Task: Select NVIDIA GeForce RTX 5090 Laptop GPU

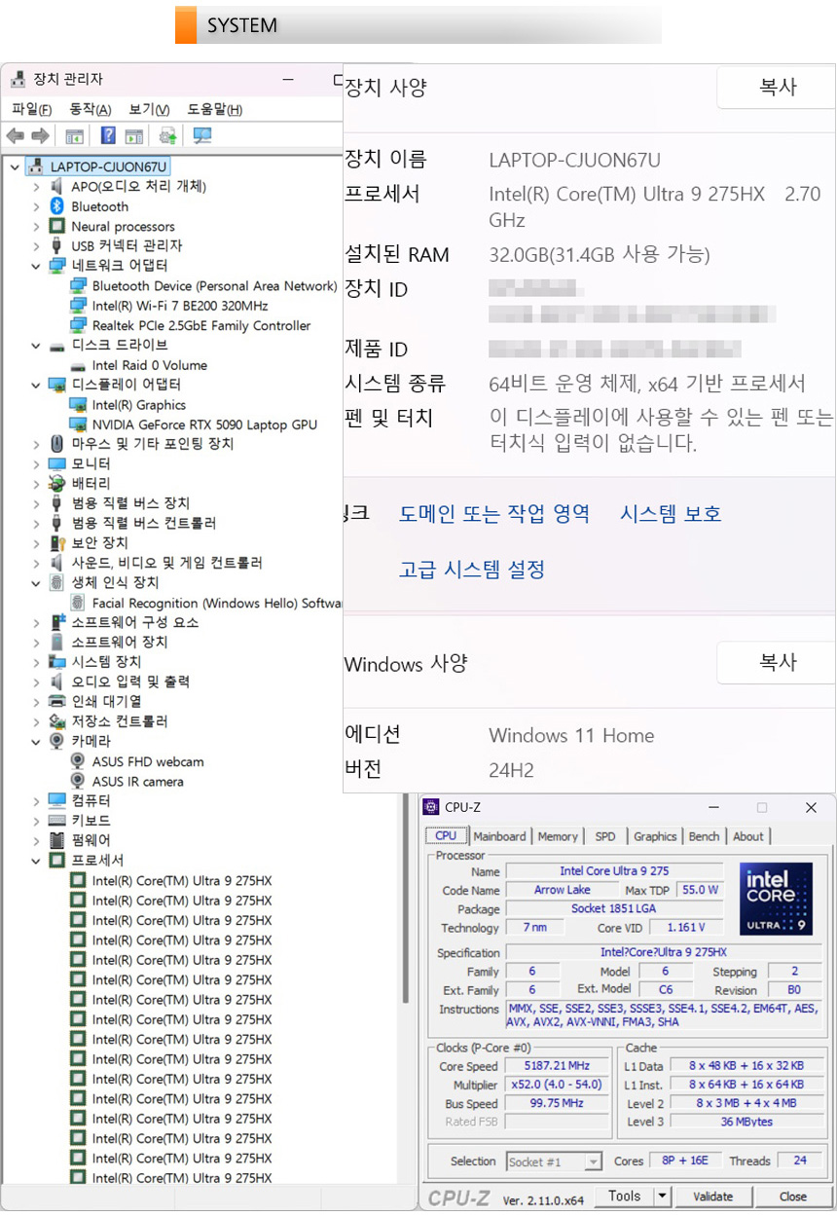Action: point(203,424)
